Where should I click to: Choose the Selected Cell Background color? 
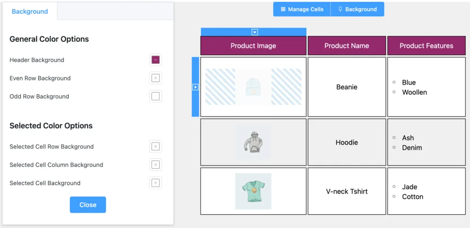[156, 183]
